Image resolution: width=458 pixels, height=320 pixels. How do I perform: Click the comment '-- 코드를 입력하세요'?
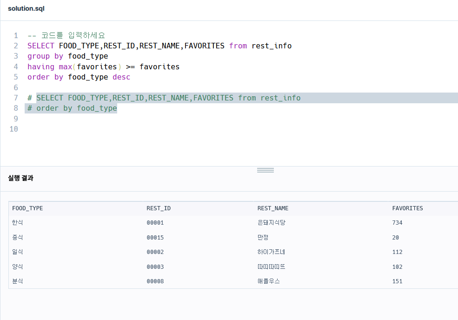tap(66, 36)
